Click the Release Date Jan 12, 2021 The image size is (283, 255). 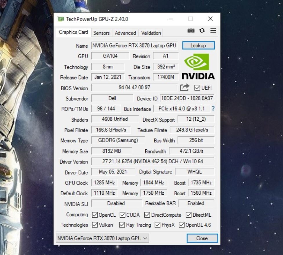click(x=108, y=77)
